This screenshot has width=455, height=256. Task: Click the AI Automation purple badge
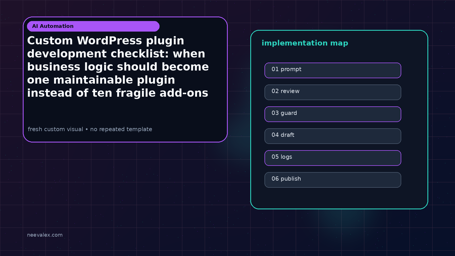(x=93, y=26)
